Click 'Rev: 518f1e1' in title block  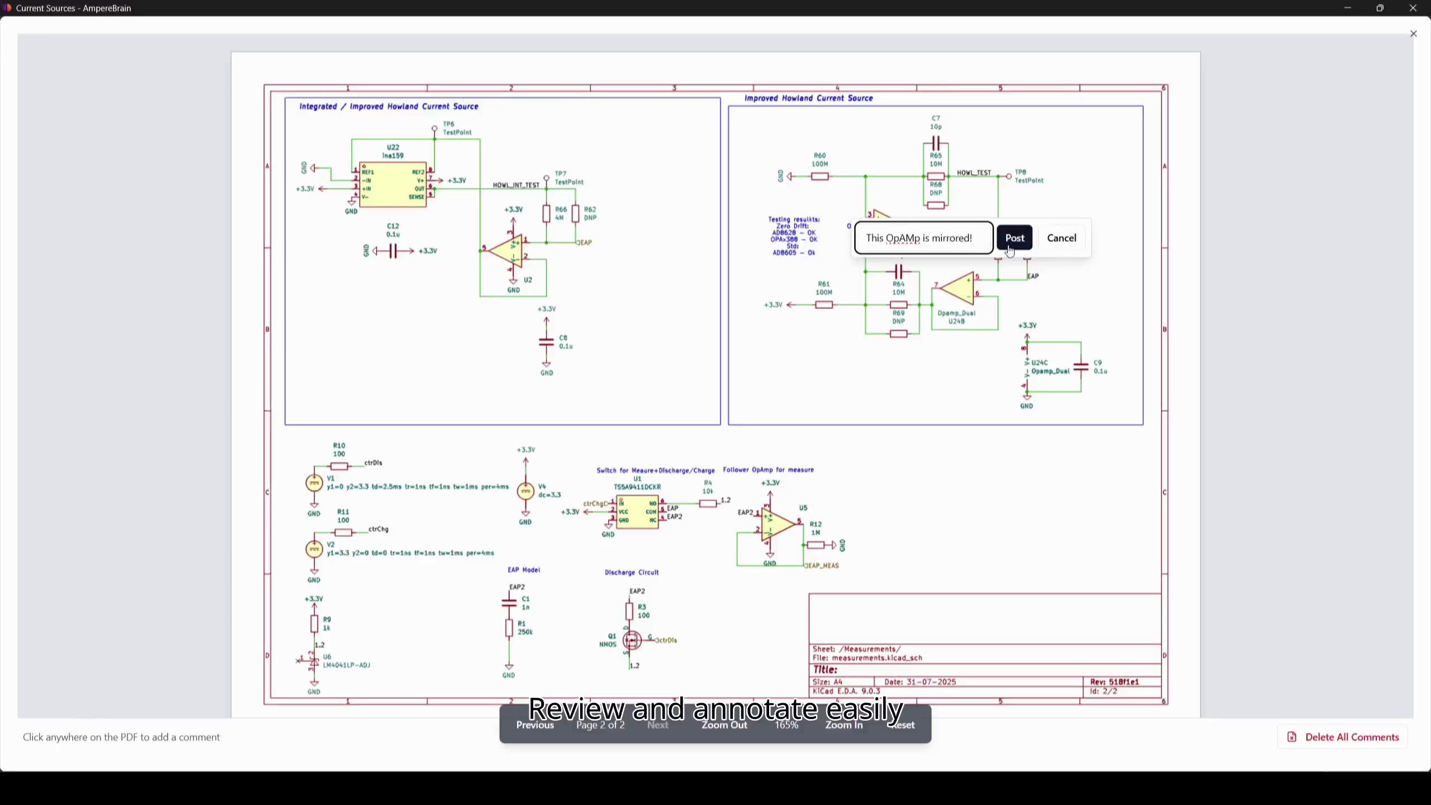(1114, 682)
